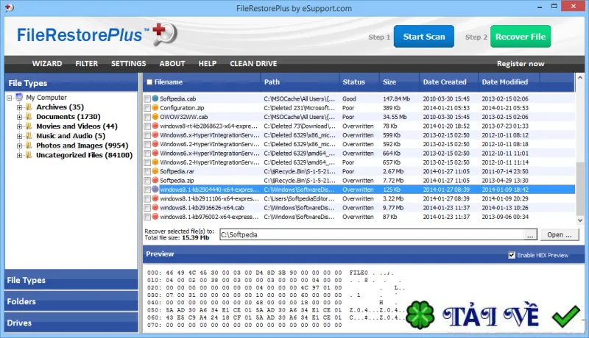Click the red status icon beside Softpedia.zip
This screenshot has height=338, width=589.
point(155,180)
